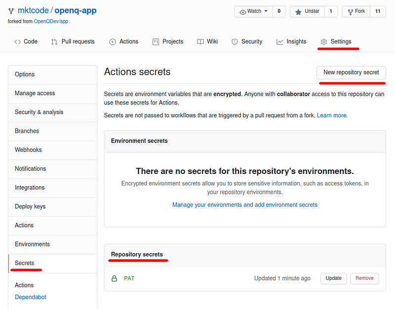Click the Learn more link

[x=331, y=115]
